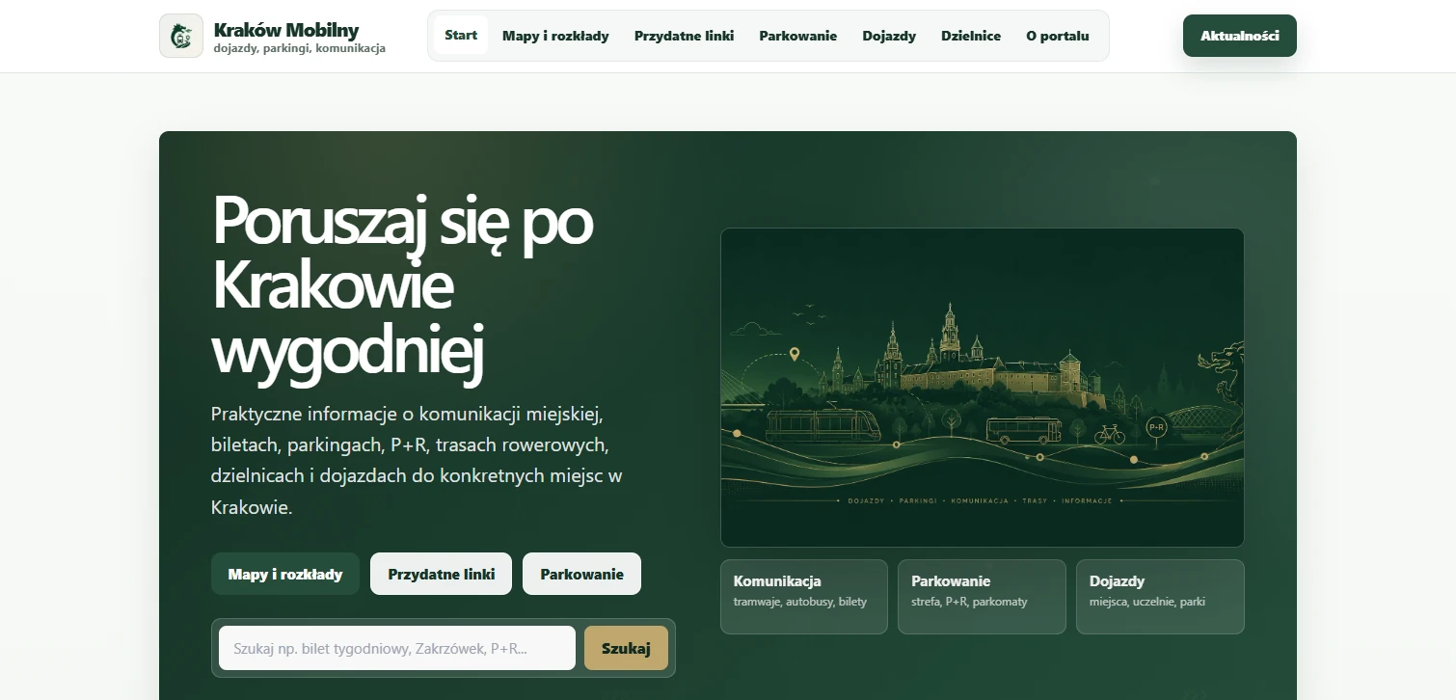Click the Aktualności button
This screenshot has width=1456, height=700.
pos(1239,36)
